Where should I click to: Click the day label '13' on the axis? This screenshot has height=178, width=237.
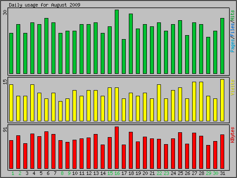click(96, 173)
